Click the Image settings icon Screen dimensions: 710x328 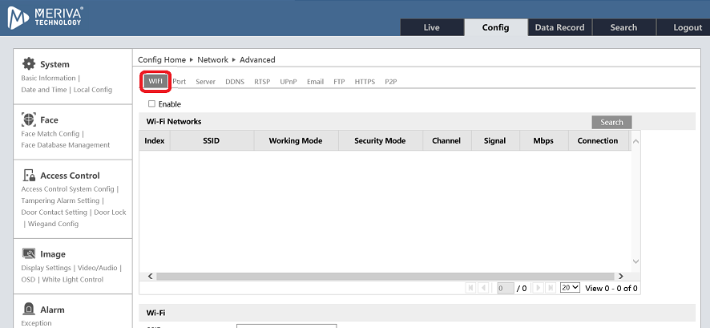click(29, 253)
